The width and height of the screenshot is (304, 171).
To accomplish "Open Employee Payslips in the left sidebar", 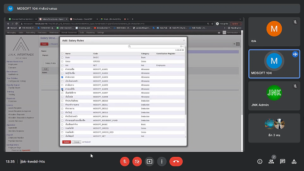I will coord(16,138).
